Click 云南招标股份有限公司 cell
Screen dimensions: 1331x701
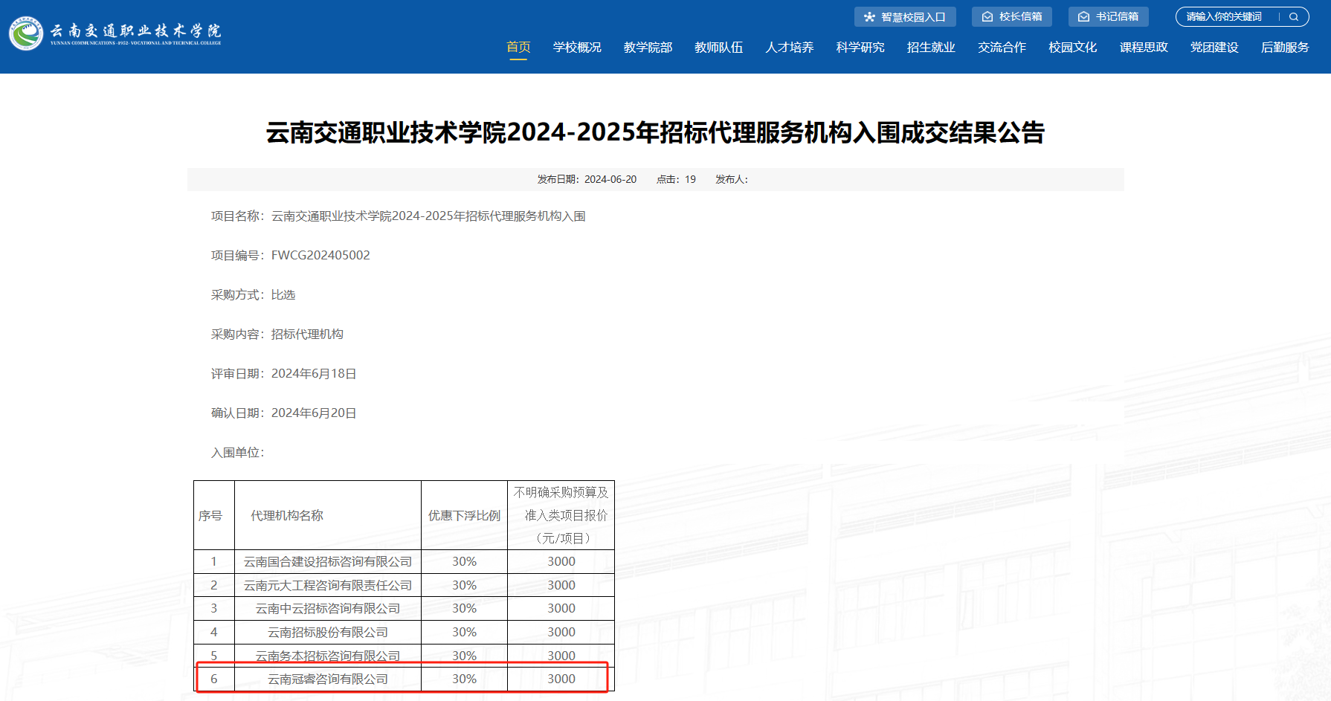(x=328, y=633)
